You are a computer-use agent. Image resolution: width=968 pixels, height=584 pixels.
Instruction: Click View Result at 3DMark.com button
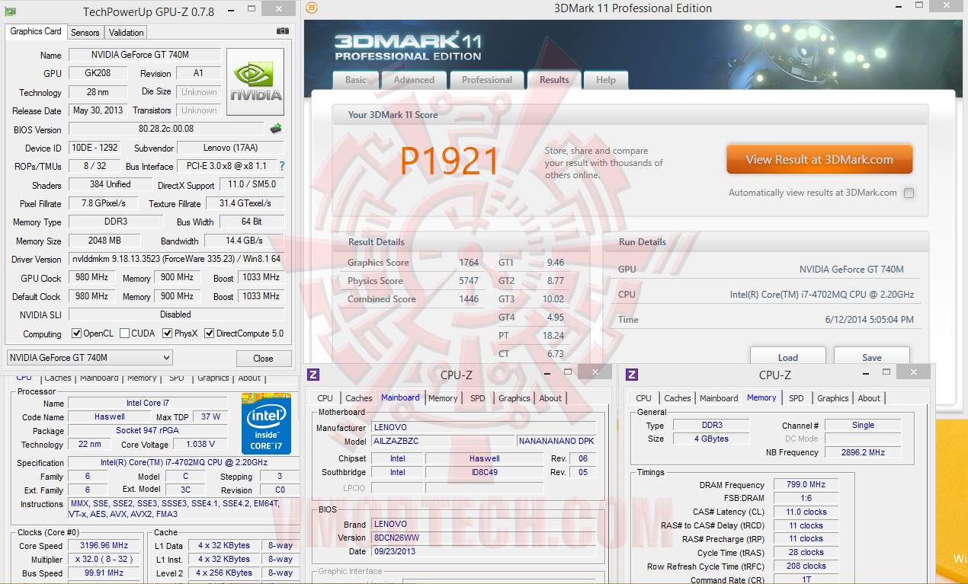tap(819, 160)
